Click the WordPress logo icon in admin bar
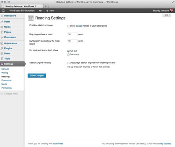The width and height of the screenshot is (175, 147). click(x=3, y=11)
